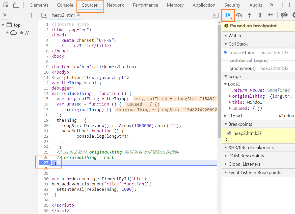Click the inspect element picker icon
295x214 pixels.
pyautogui.click(x=6, y=5)
